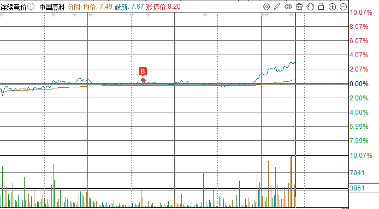Click the top 10.07% axis label
Image resolution: width=379 pixels, height=209 pixels.
pos(361,13)
